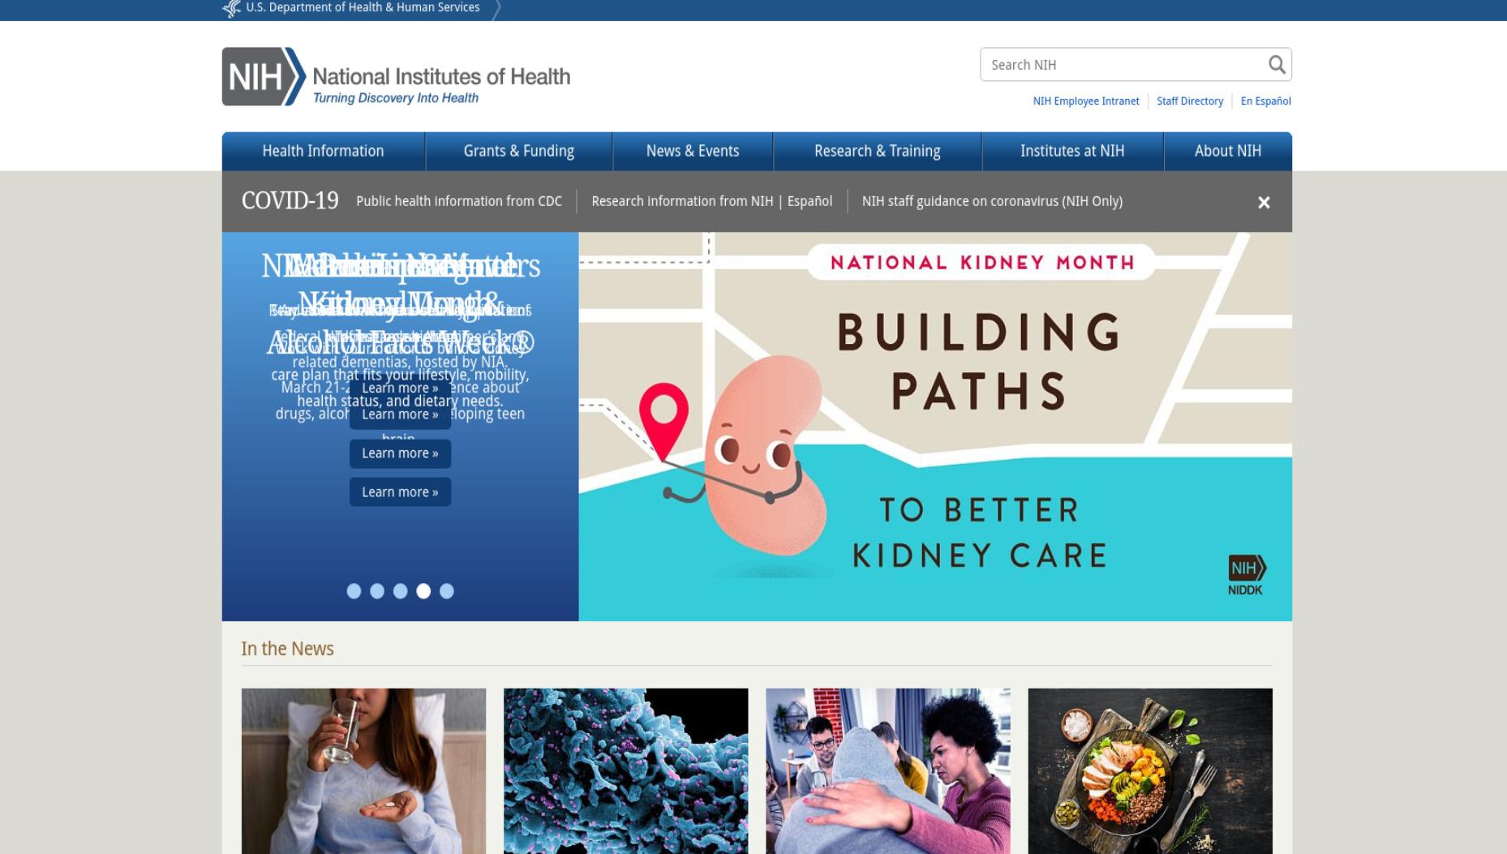Open the About NIH menu
Image resolution: width=1507 pixels, height=854 pixels.
coord(1228,151)
